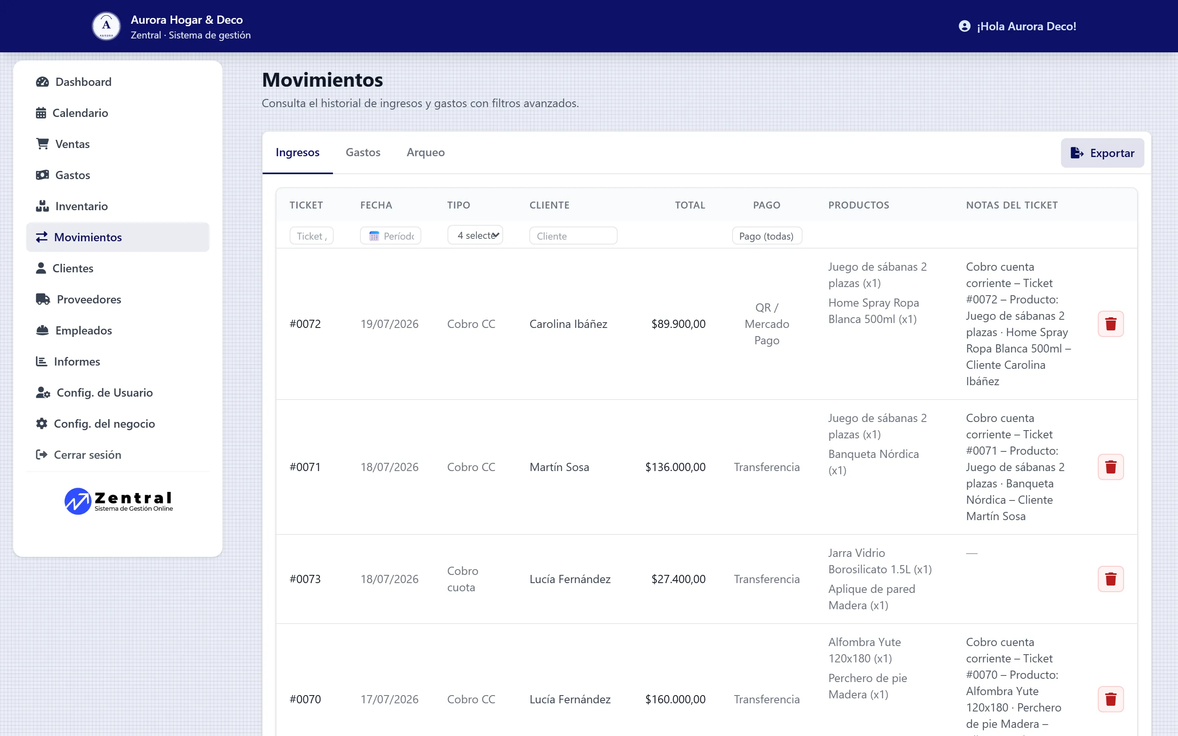Click the Calendario calendar icon
This screenshot has height=736, width=1178.
point(41,113)
